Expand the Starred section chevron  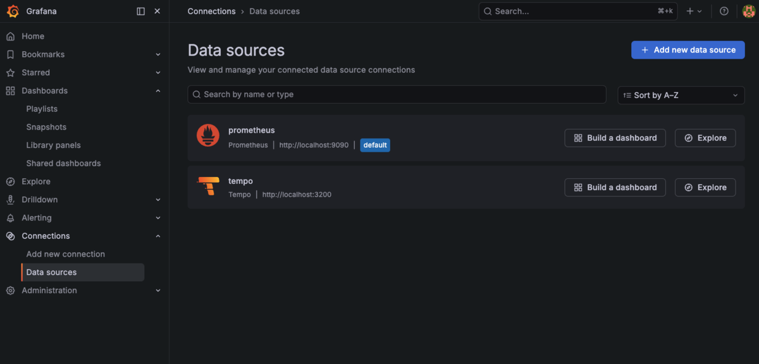coord(158,73)
